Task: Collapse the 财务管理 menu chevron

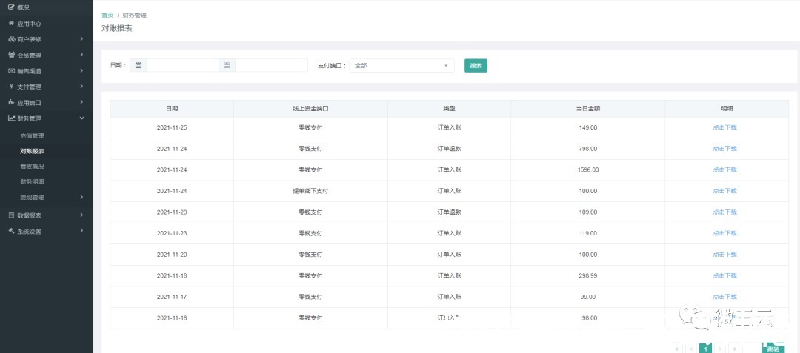Action: [x=81, y=118]
